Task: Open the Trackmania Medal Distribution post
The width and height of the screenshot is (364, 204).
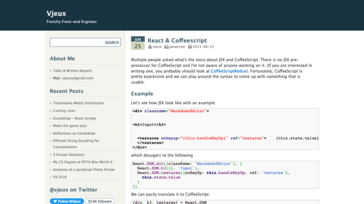Action: point(78,103)
